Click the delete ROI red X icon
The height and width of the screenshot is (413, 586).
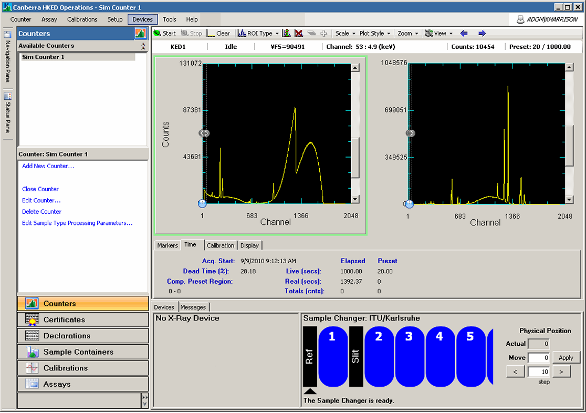click(299, 33)
